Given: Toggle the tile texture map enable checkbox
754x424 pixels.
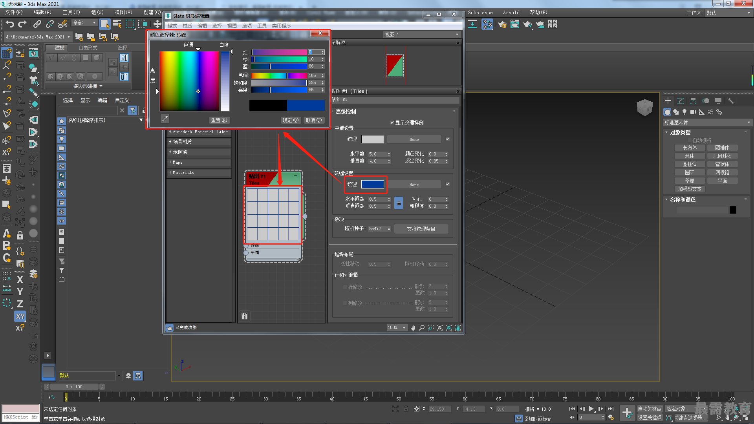Looking at the screenshot, I should click(447, 139).
